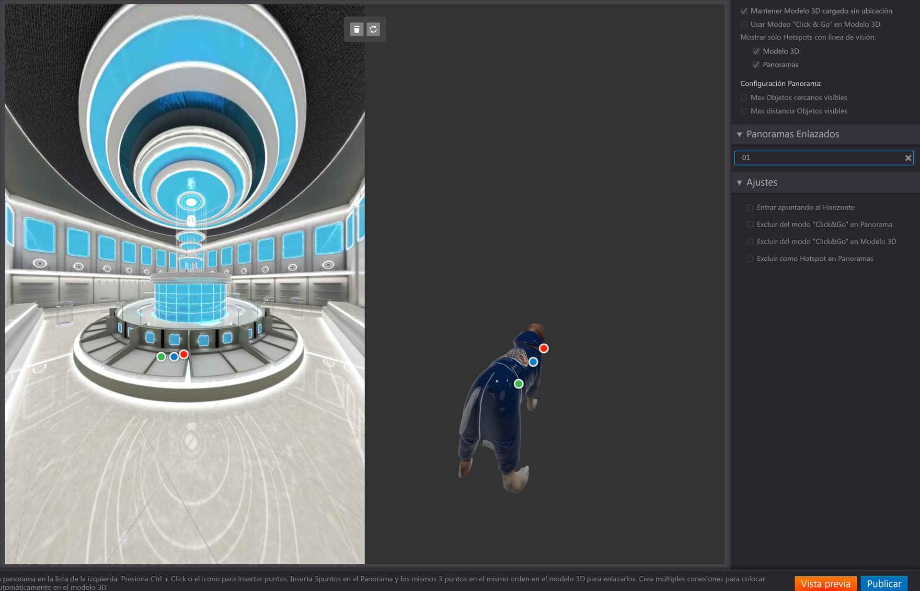Enable Max Objetos cercanos visibles
Viewport: 920px width, 591px height.
click(744, 98)
